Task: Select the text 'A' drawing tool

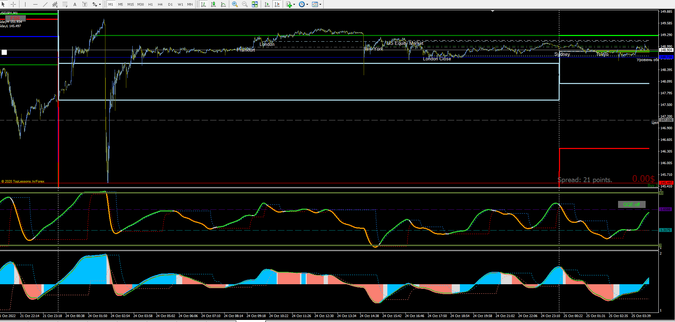Action: point(75,4)
